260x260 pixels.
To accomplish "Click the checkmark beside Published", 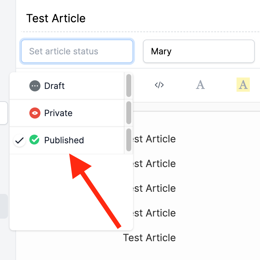I will pos(19,140).
